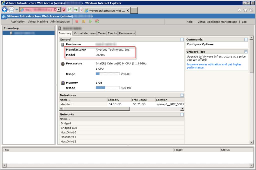Open the Favorites star icon

pos(245,10)
